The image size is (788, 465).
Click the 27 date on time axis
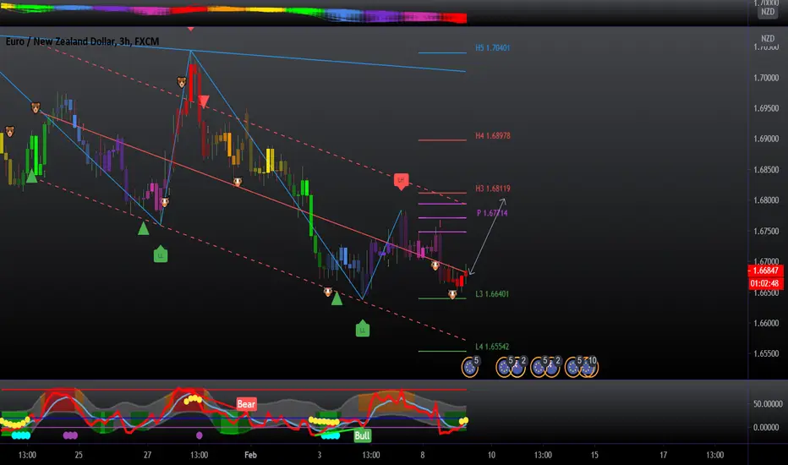click(x=147, y=455)
